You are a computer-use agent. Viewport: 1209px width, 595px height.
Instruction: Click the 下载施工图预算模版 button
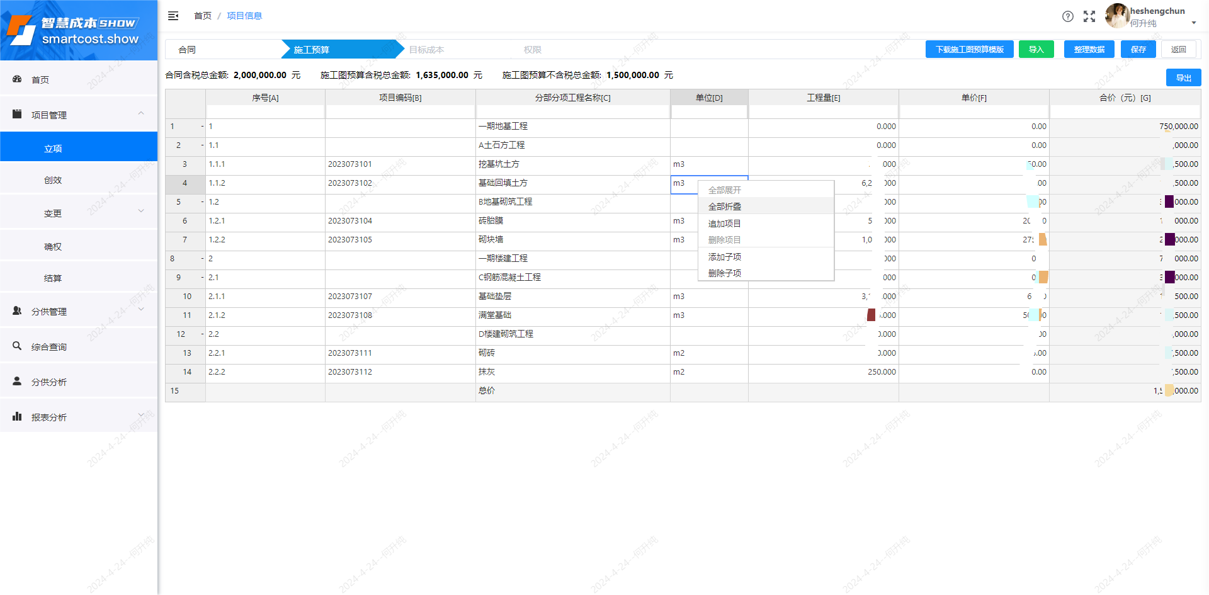pos(969,50)
